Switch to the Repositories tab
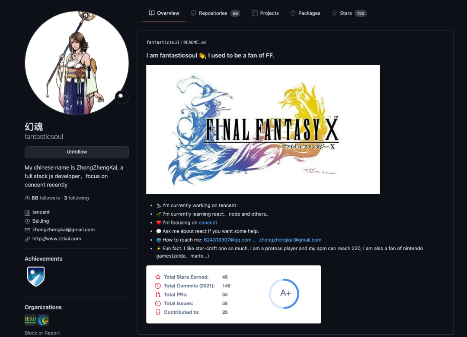This screenshot has height=337, width=467. [216, 13]
